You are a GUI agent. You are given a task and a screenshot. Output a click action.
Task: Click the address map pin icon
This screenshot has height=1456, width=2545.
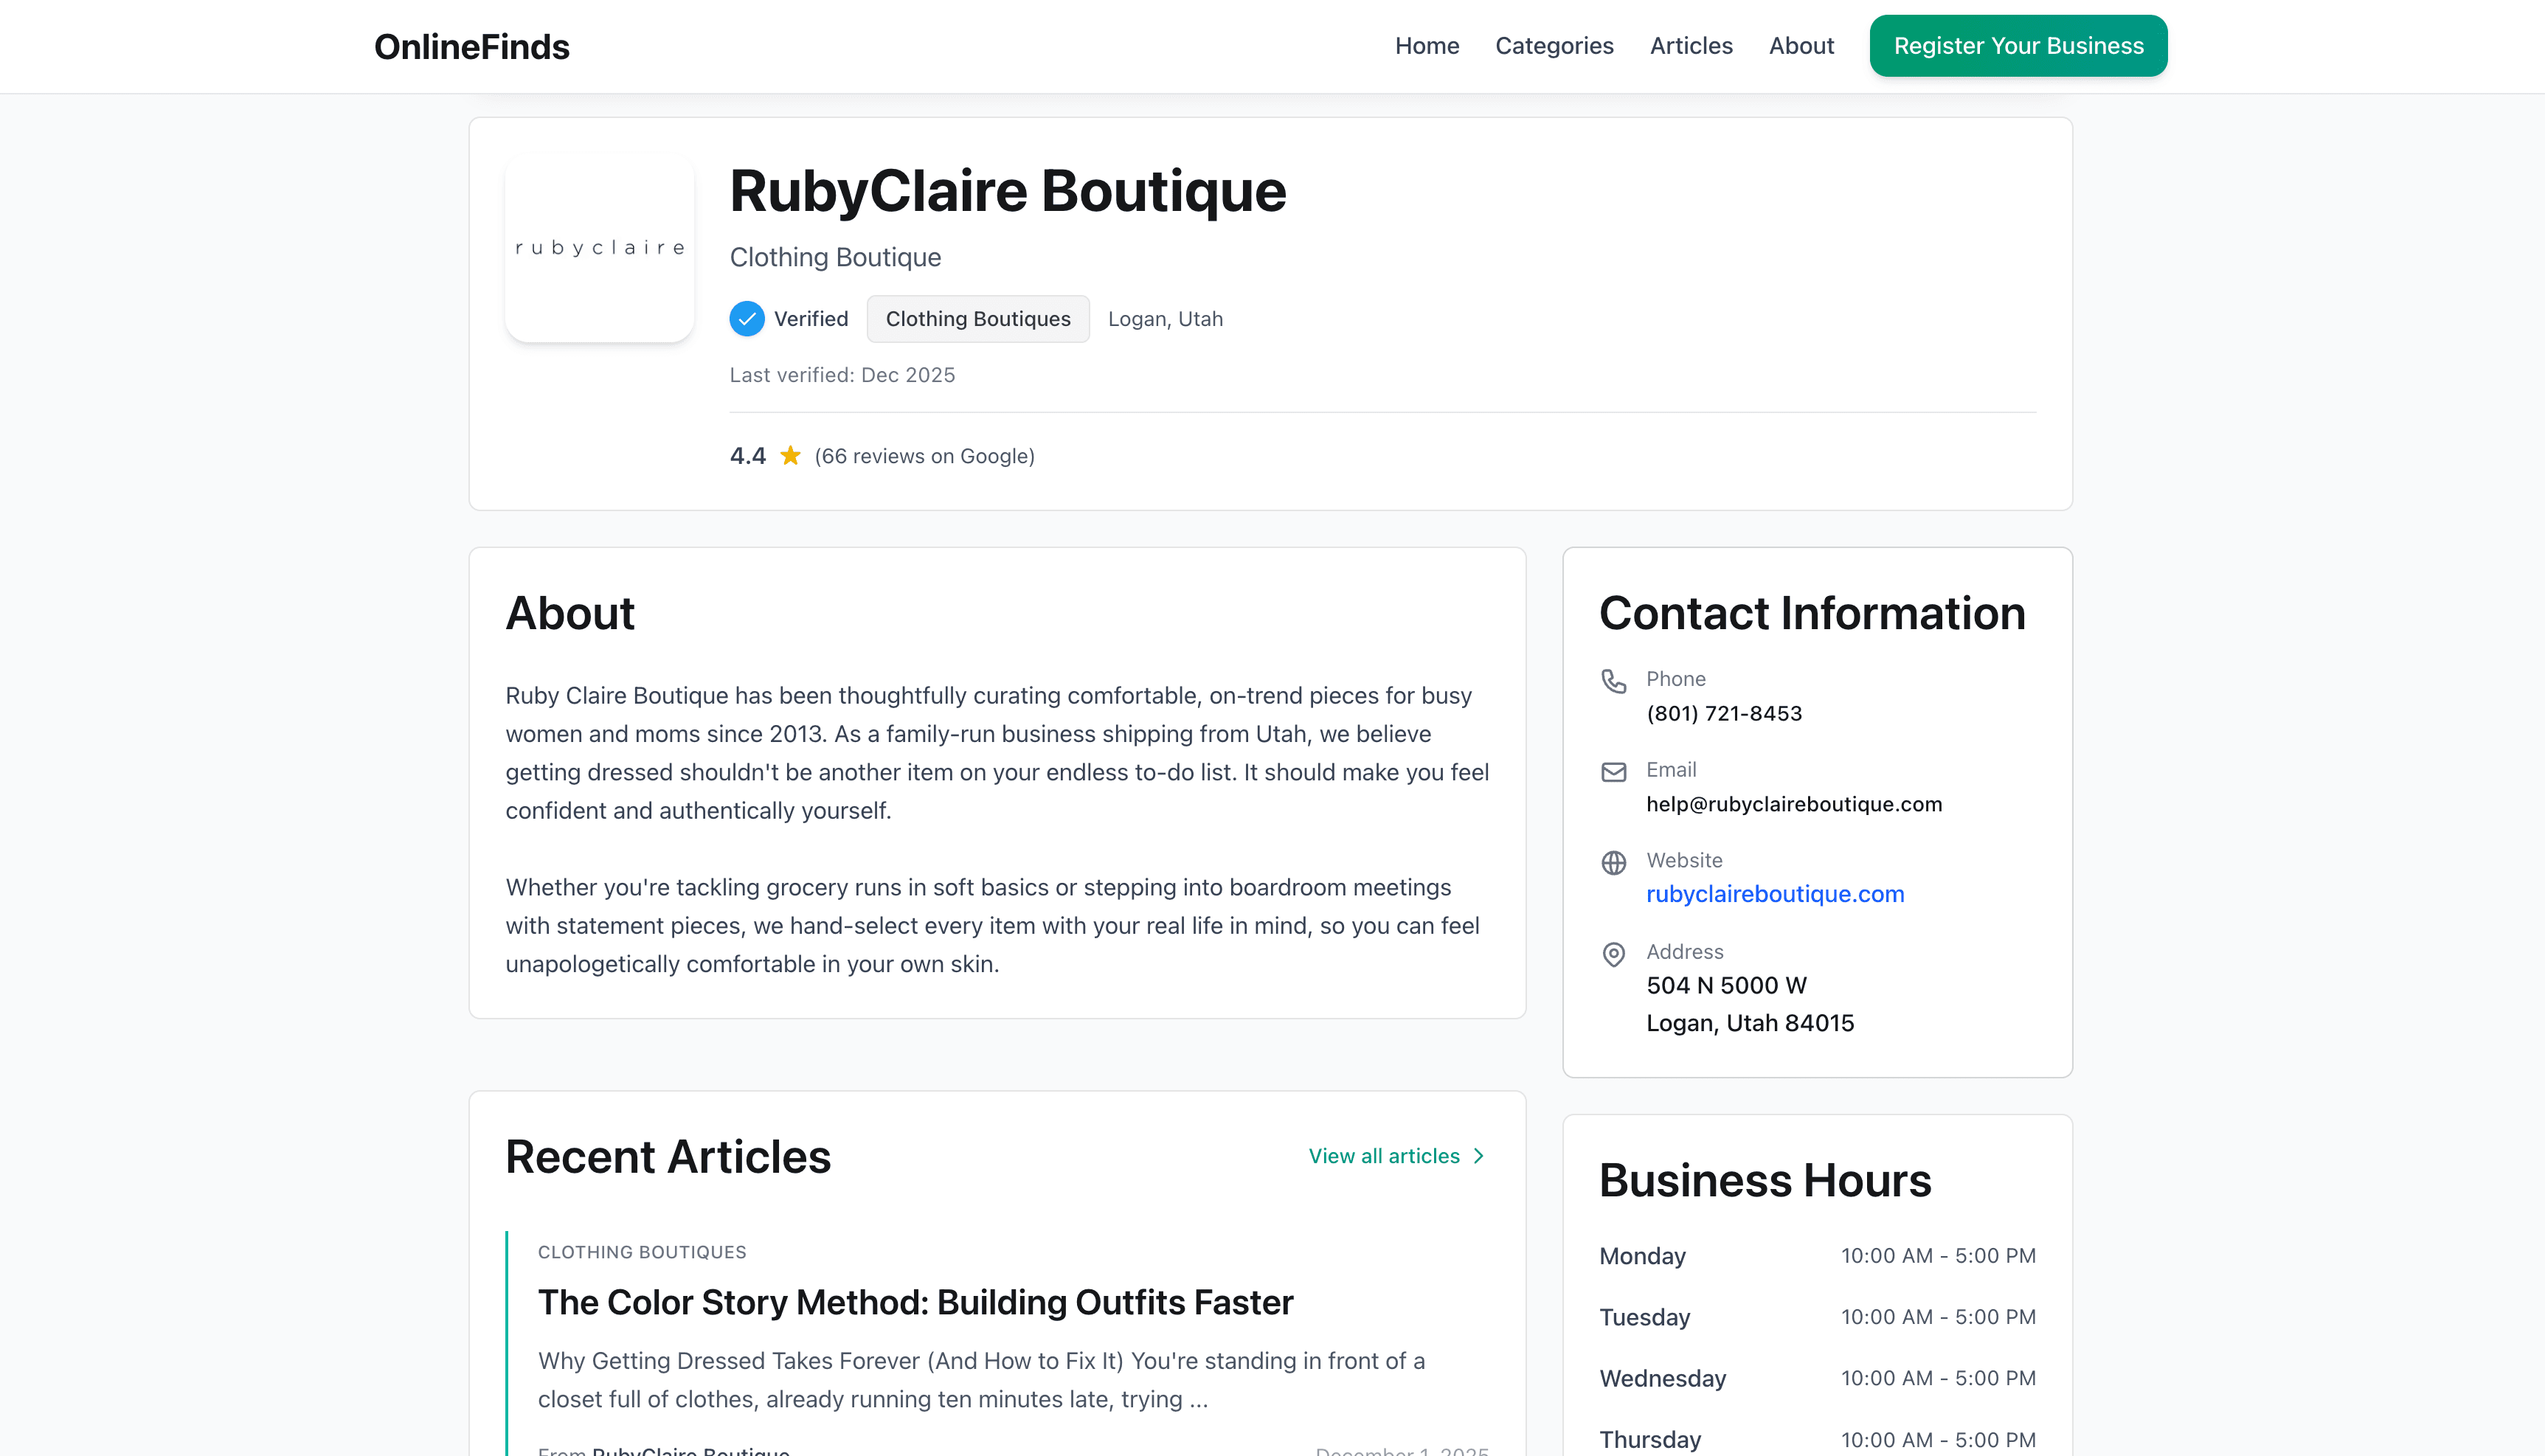click(1613, 954)
